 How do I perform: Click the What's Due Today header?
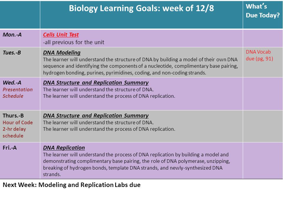263,11
